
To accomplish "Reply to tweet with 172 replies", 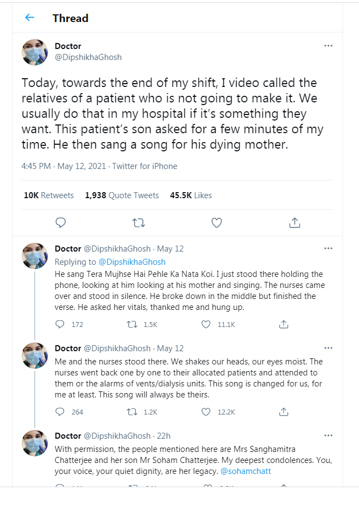I will (61, 325).
